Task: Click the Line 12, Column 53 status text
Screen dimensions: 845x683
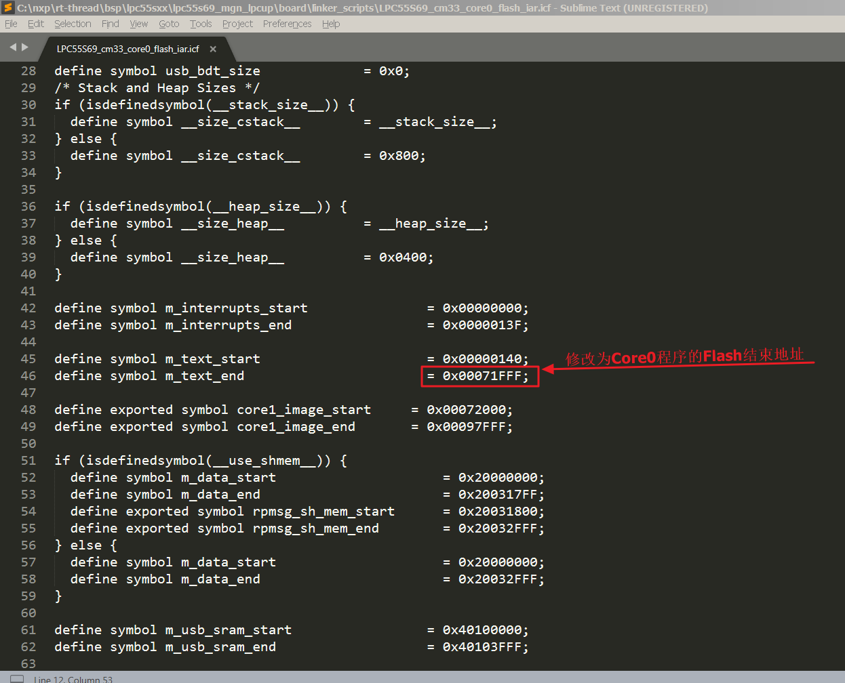Action: pos(73,679)
